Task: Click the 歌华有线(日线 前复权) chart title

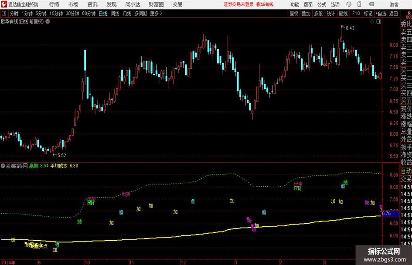Action: (x=22, y=21)
